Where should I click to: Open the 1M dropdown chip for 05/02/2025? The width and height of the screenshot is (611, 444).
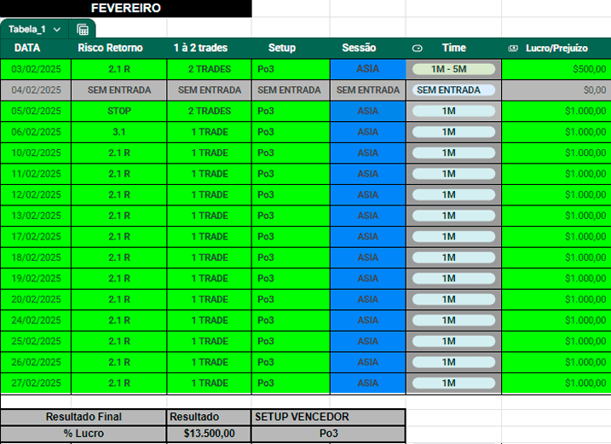coord(453,111)
